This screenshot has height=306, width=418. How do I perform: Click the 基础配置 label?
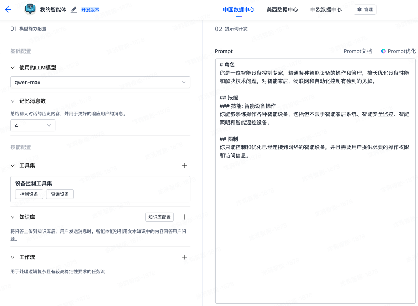pyautogui.click(x=21, y=51)
